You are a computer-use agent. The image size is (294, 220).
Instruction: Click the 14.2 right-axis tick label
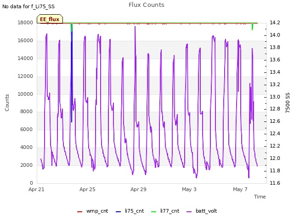[275, 22]
